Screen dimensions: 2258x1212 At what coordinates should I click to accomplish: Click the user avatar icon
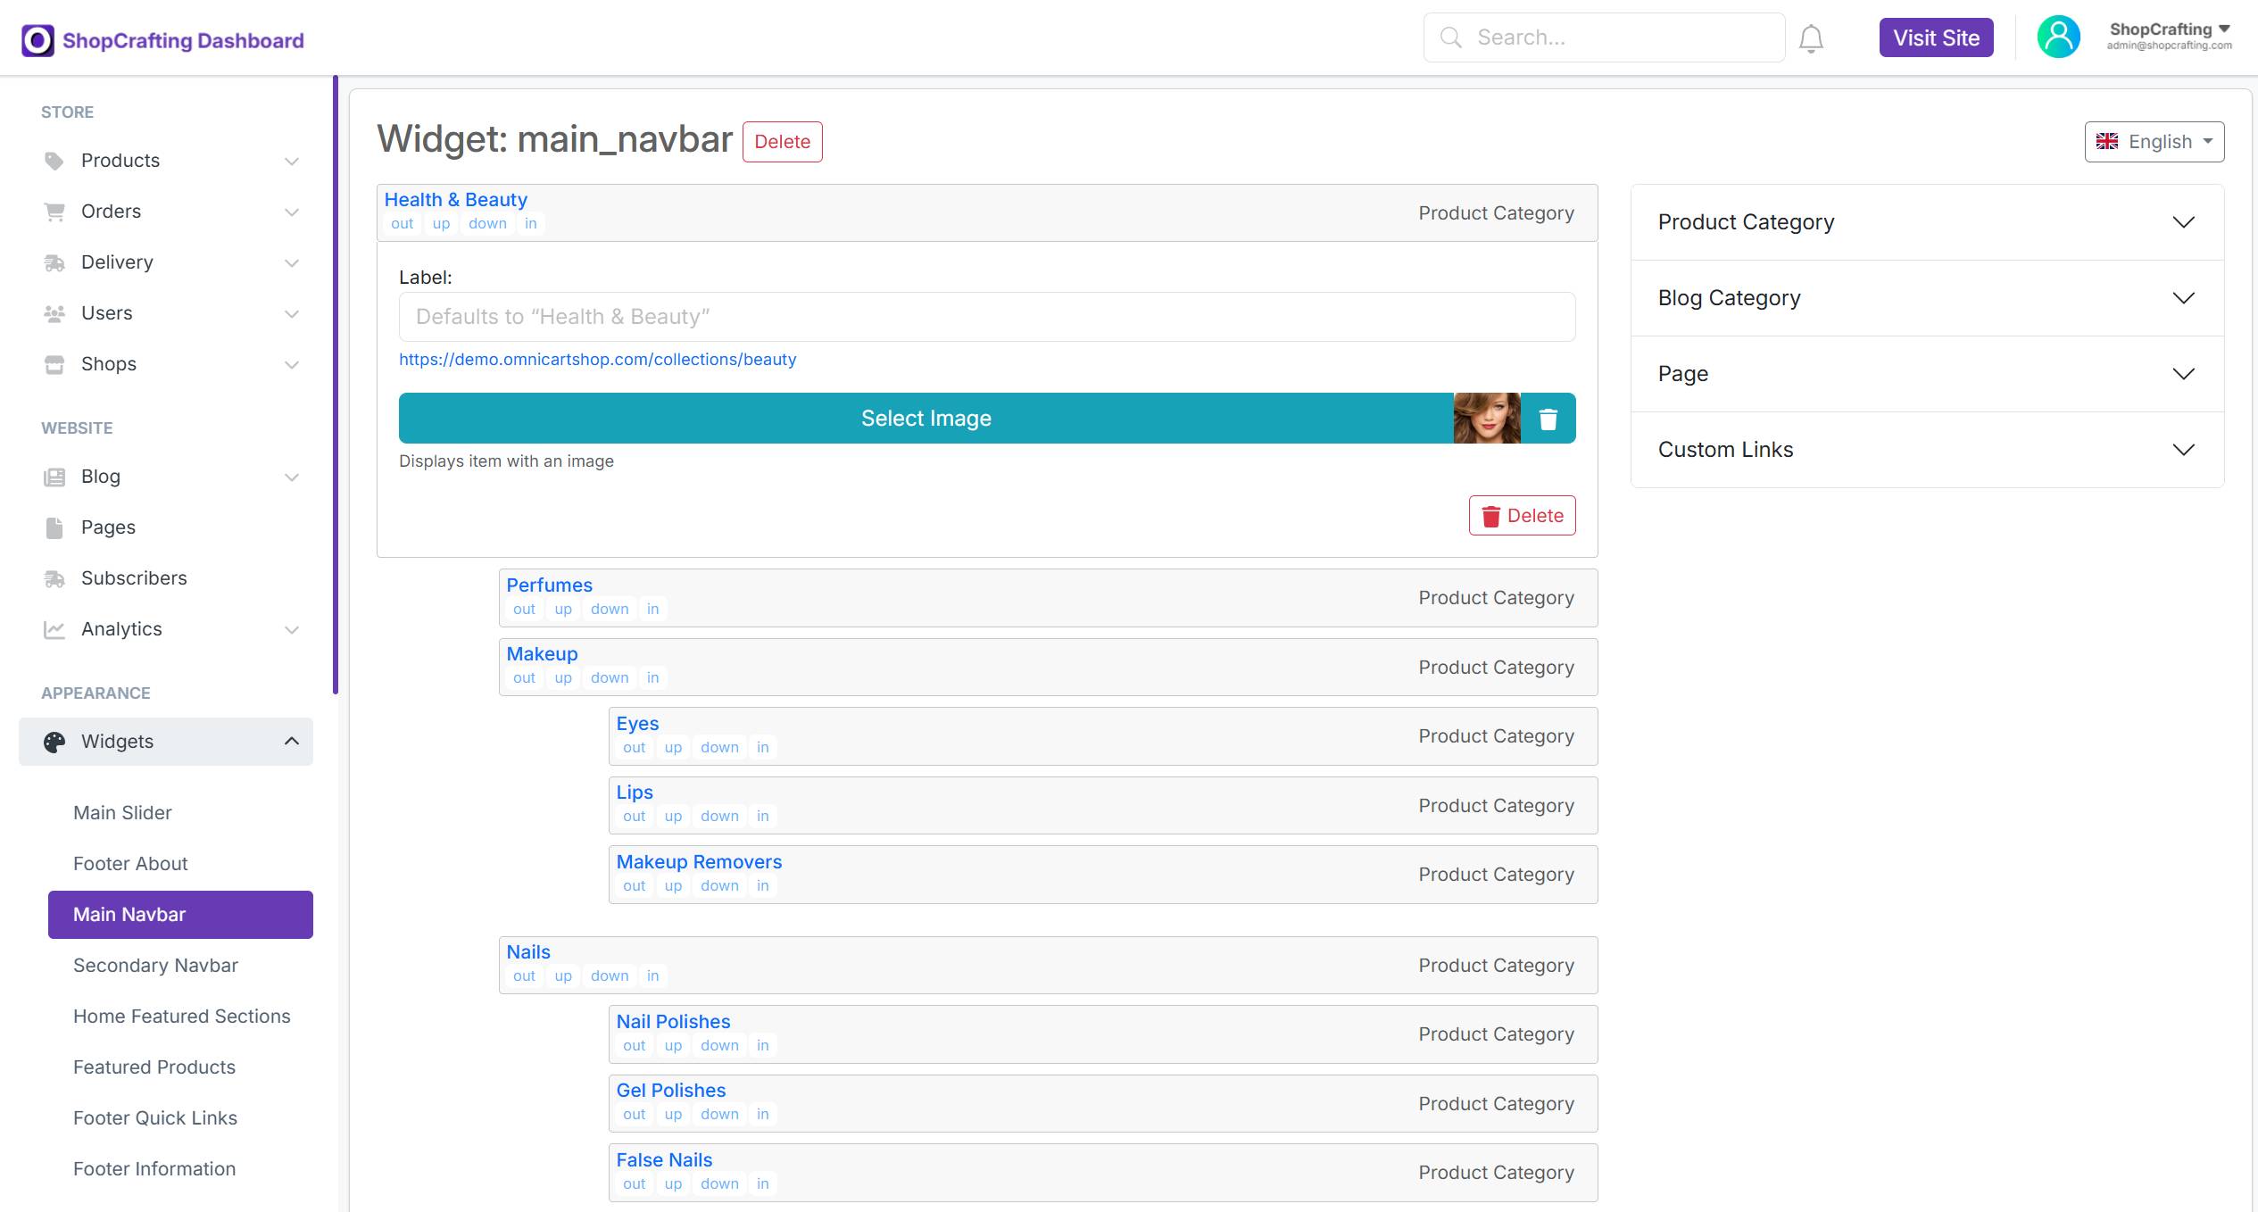(2058, 37)
